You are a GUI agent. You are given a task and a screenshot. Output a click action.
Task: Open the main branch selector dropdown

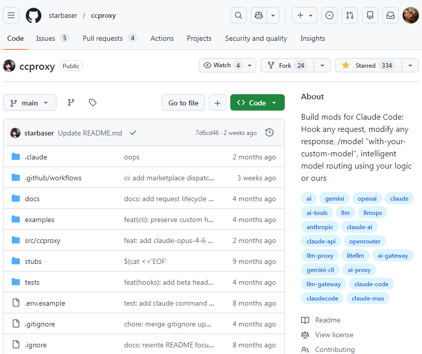tap(29, 102)
